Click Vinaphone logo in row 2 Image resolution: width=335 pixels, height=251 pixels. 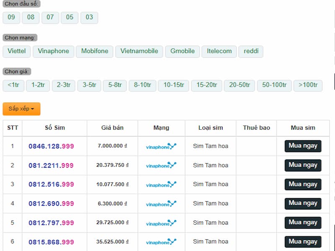pos(161,165)
